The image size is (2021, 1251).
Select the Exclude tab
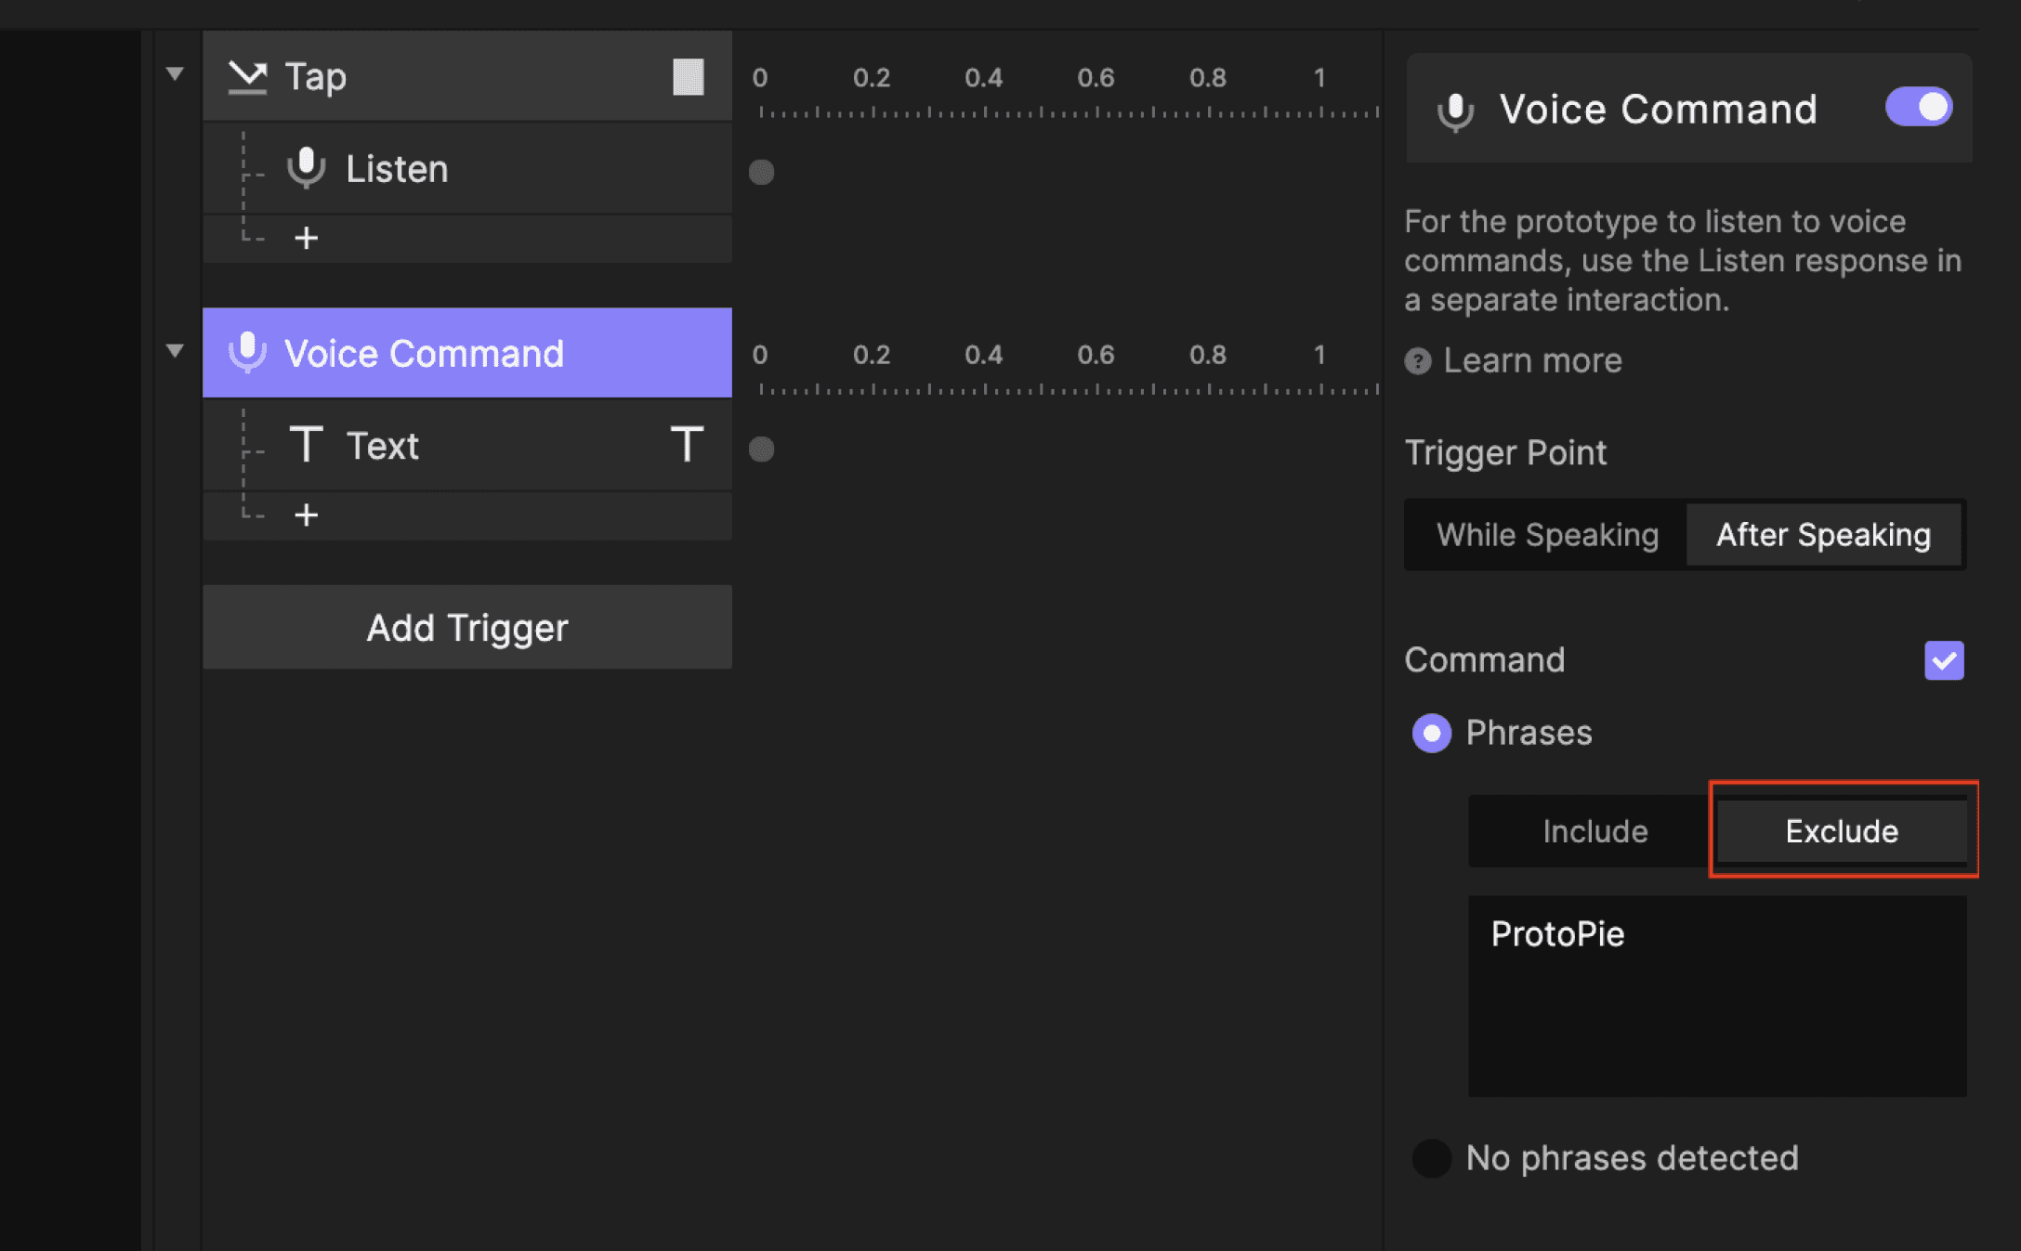[x=1842, y=830]
